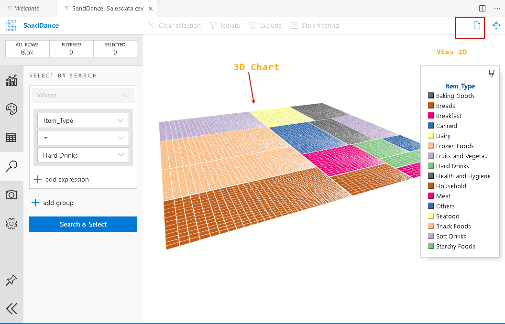Click the recenter camera icon

[496, 26]
